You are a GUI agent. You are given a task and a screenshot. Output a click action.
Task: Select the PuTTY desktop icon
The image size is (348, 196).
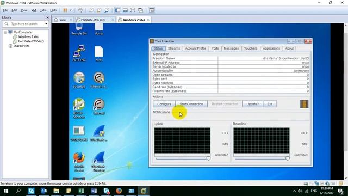coord(79,53)
